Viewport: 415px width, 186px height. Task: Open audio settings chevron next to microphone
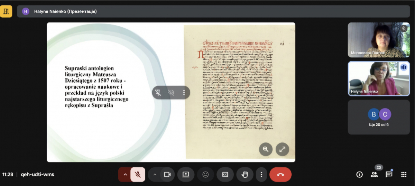125,175
